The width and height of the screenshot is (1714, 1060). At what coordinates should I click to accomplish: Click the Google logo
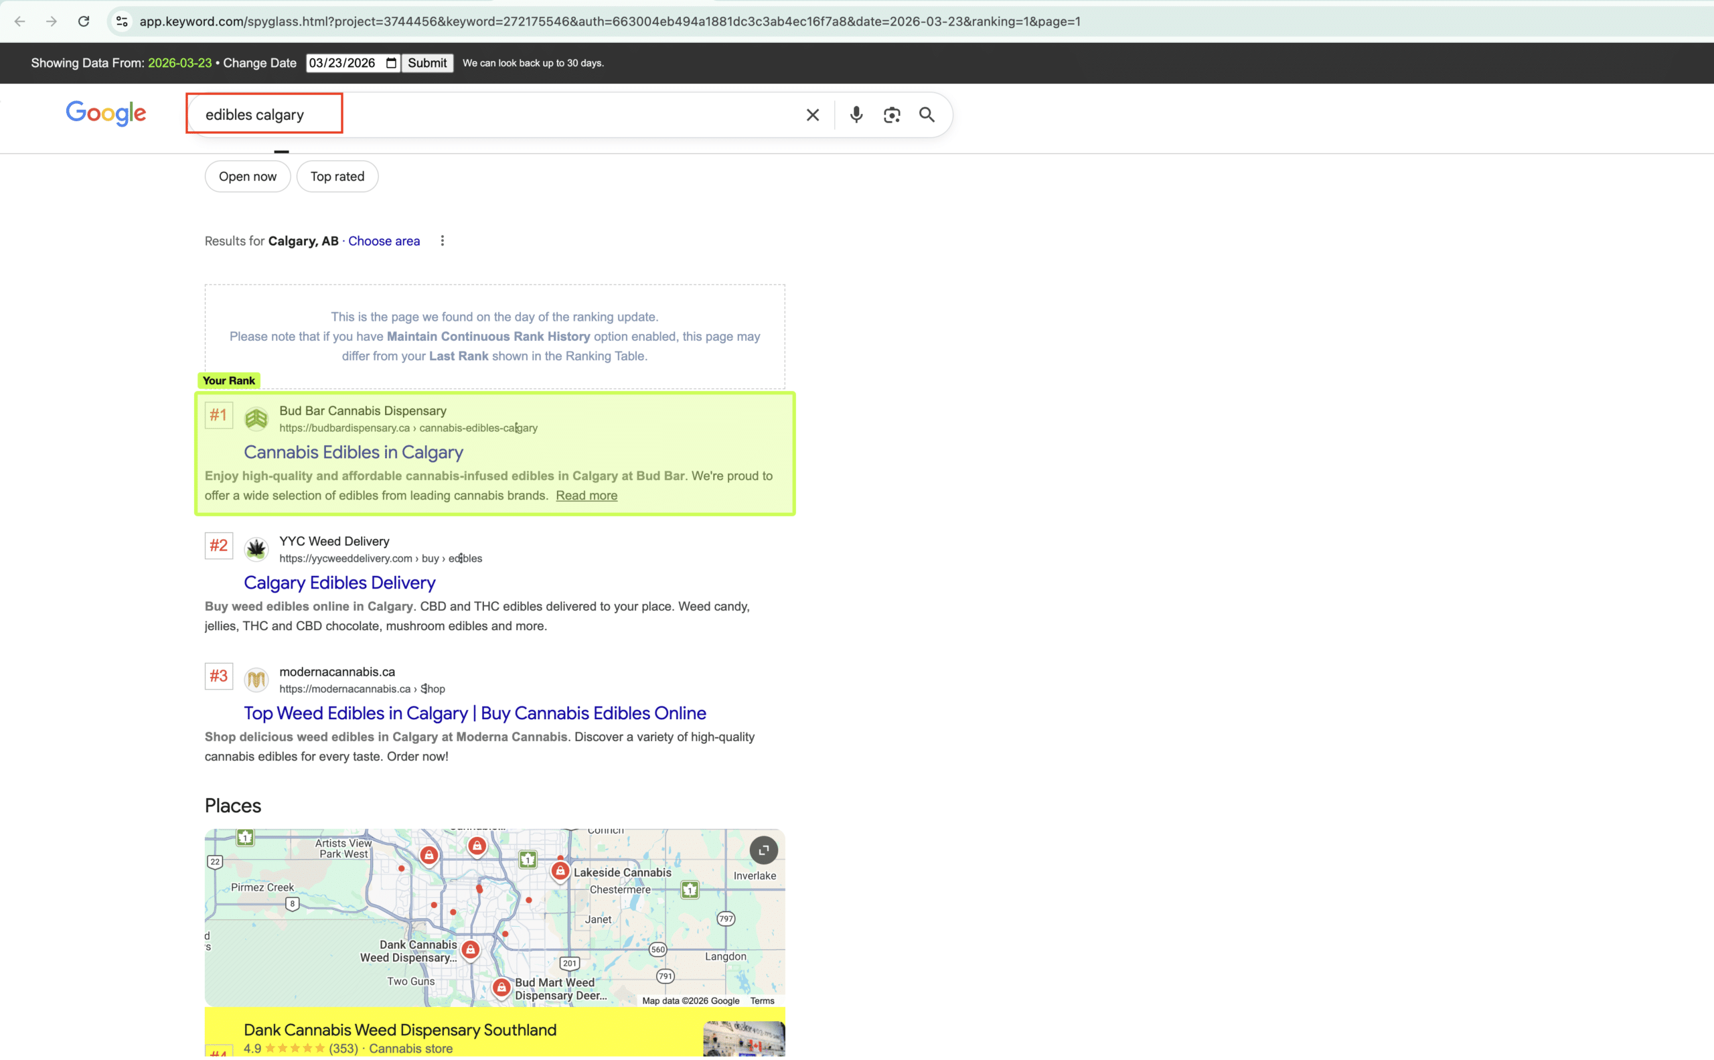point(106,113)
